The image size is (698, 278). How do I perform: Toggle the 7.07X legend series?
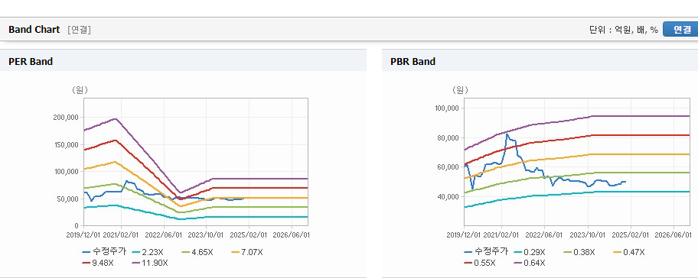coord(246,252)
